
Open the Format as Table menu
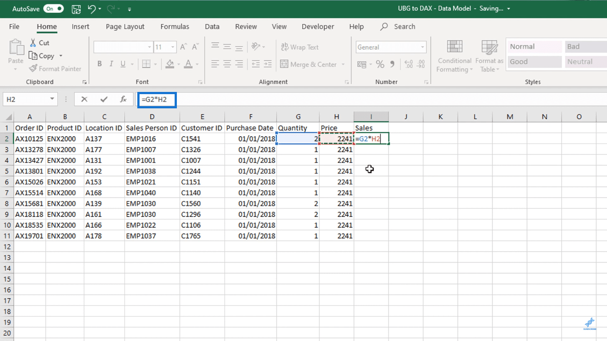pos(489,56)
